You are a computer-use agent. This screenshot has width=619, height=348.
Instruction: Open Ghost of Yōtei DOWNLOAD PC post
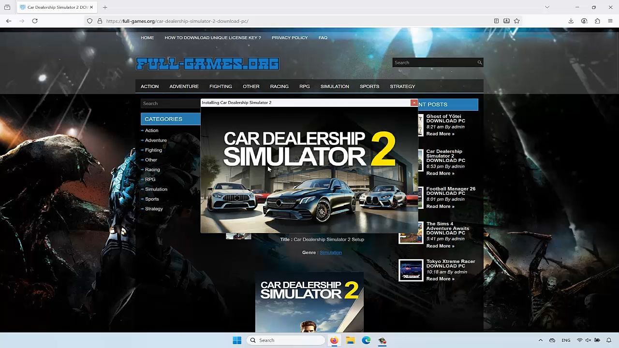[x=445, y=118]
